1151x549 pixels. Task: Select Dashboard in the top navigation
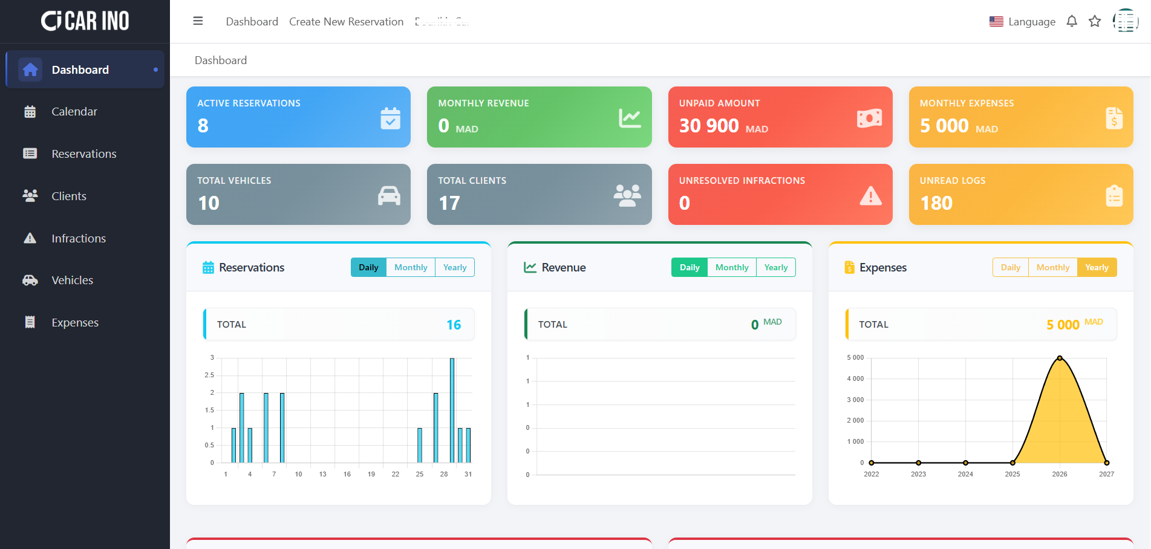252,21
